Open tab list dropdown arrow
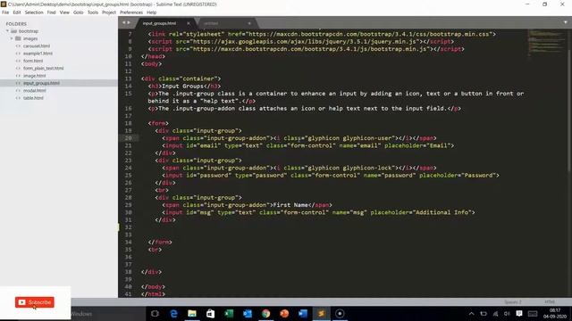 566,22
